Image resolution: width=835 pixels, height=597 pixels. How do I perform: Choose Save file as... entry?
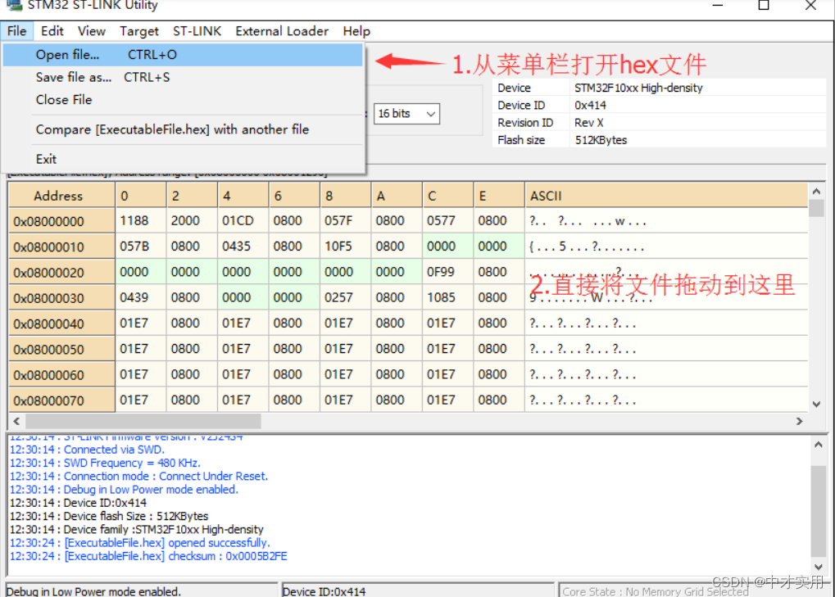click(x=183, y=77)
